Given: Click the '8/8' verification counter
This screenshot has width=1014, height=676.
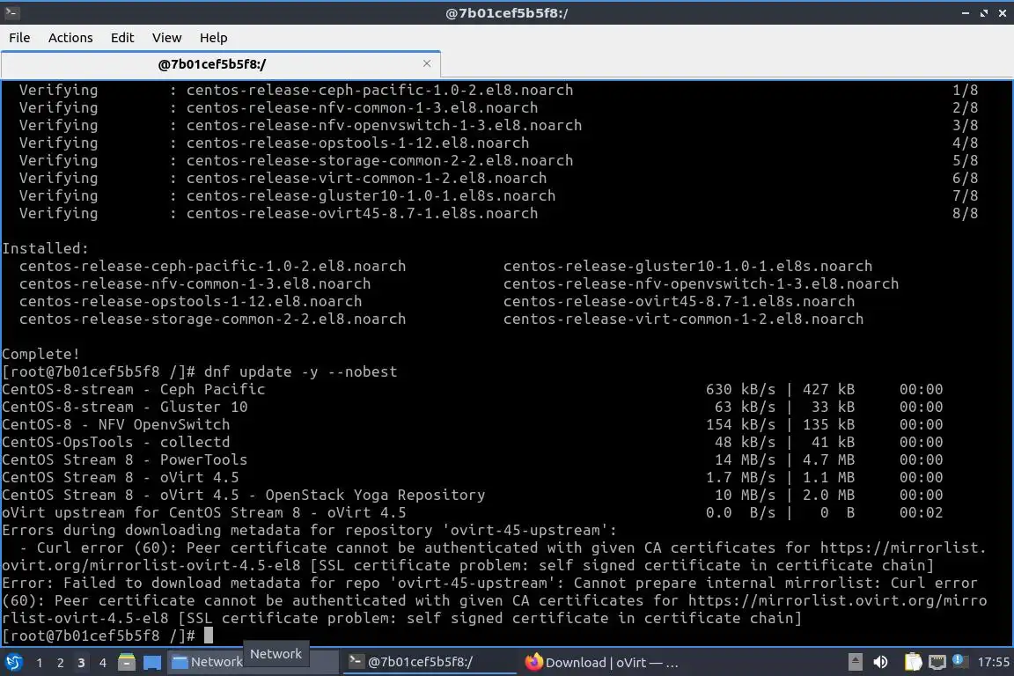Looking at the screenshot, I should tap(965, 214).
